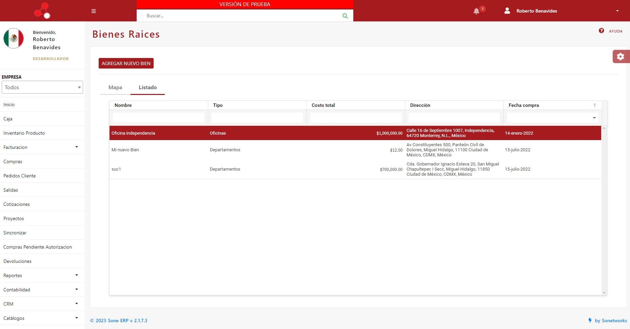Select the Oficina Independencia row

pos(355,133)
